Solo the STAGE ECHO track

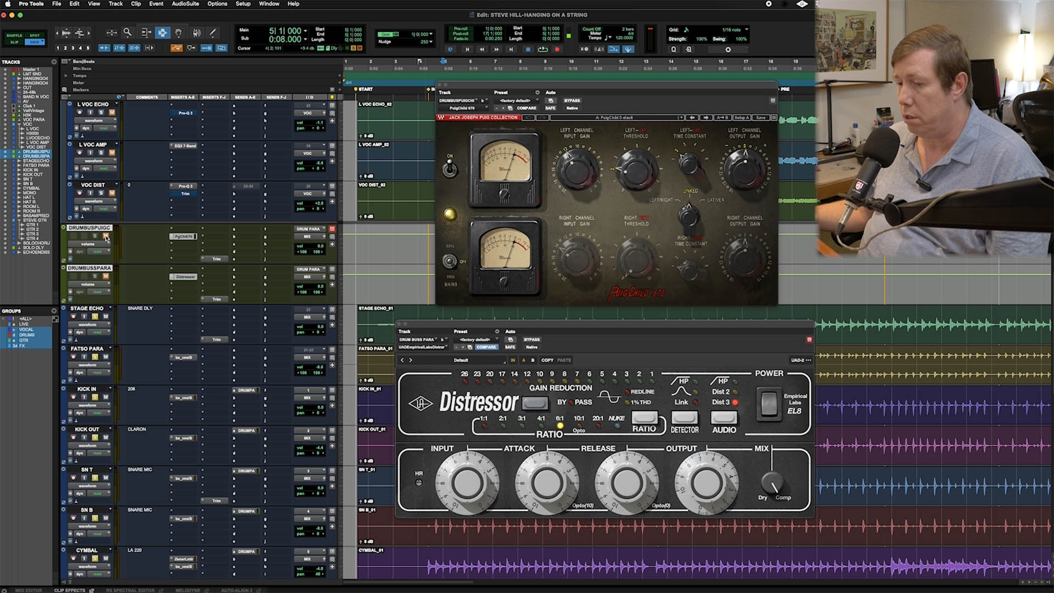click(95, 317)
